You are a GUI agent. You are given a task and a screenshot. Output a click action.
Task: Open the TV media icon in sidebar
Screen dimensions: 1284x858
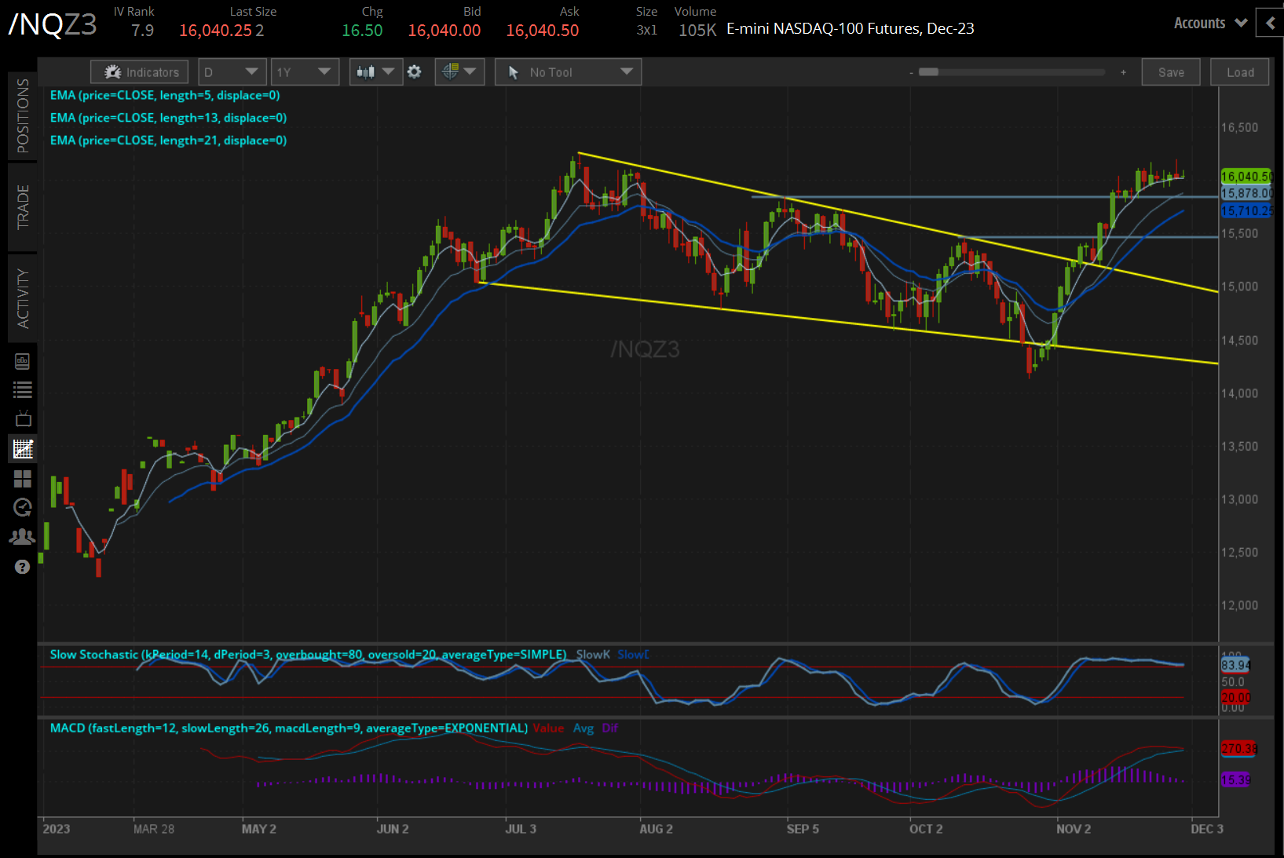point(23,418)
